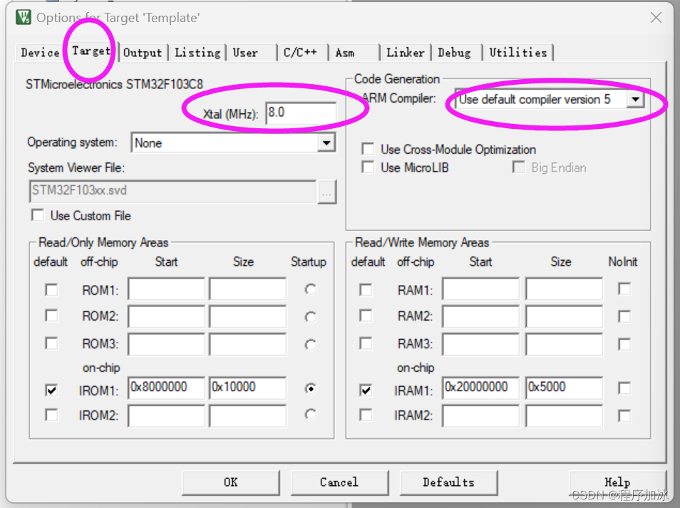680x508 pixels.
Task: Enable Use Custom File checkbox
Action: (x=38, y=215)
